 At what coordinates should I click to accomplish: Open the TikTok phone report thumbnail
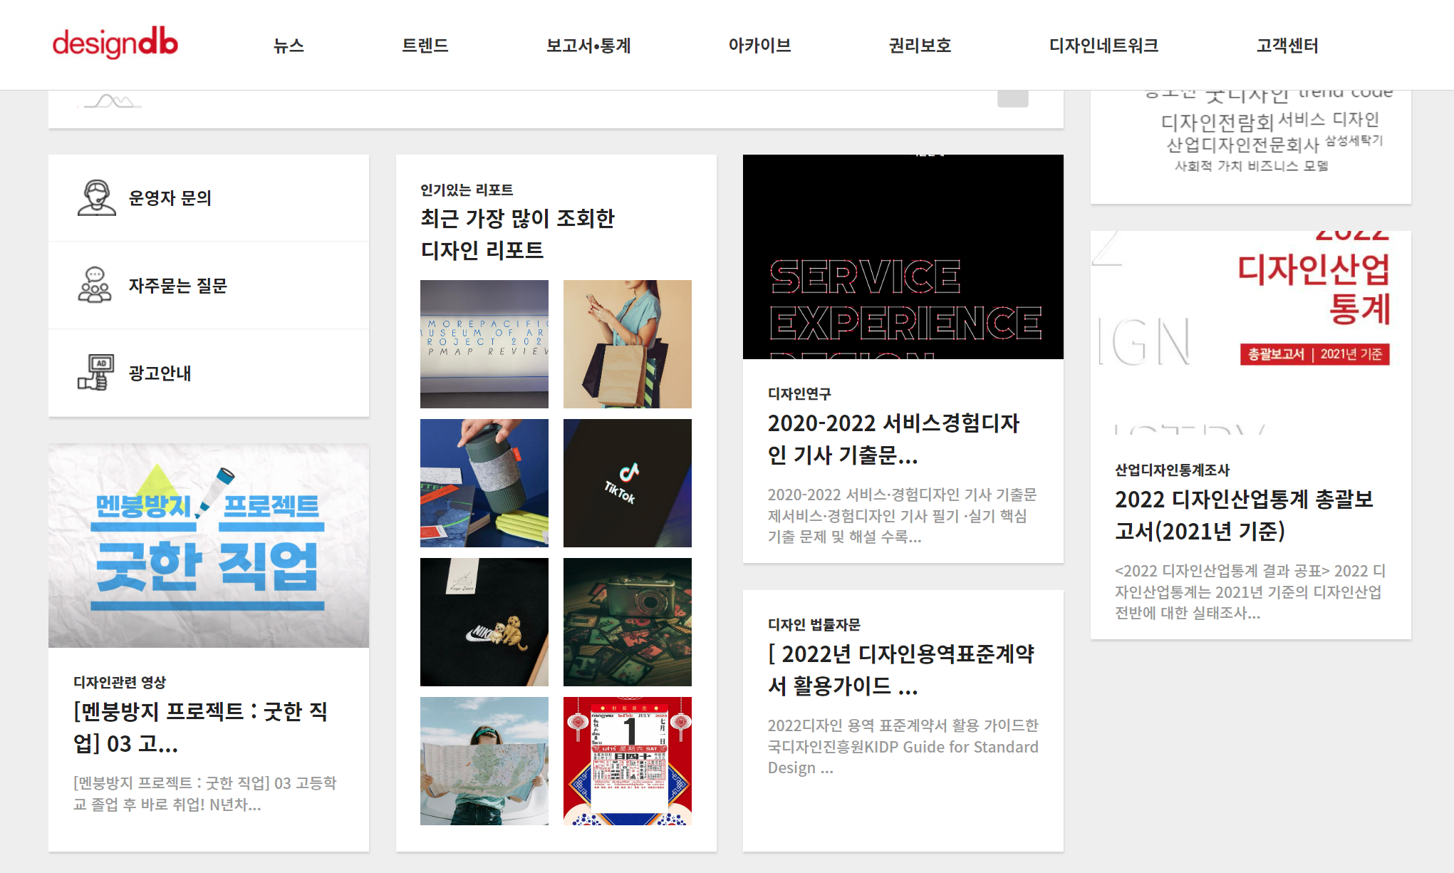627,483
